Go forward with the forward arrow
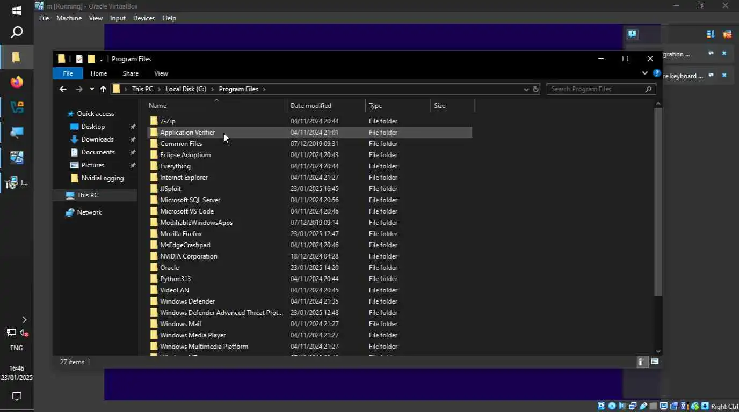Image resolution: width=739 pixels, height=412 pixels. (79, 89)
